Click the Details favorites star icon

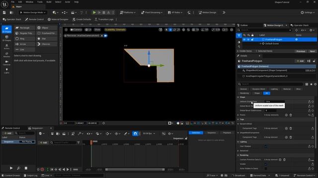[312, 84]
